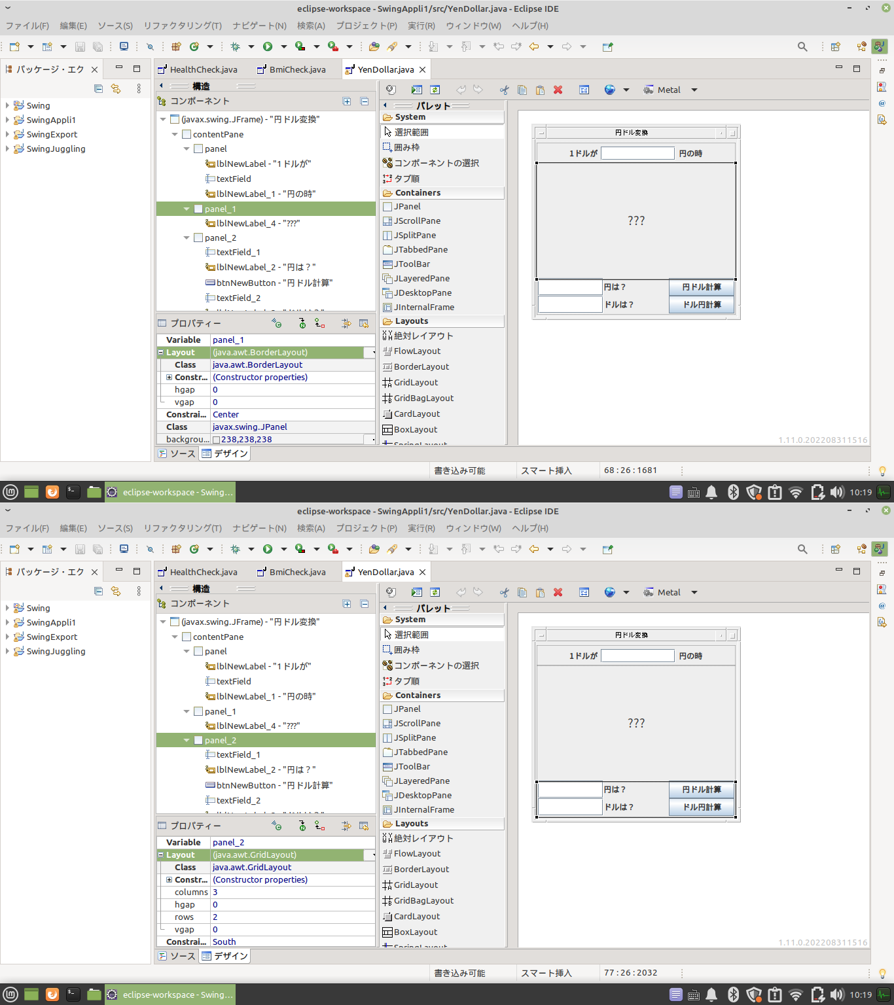Collapse the JFrame node in upper component tree

point(163,119)
